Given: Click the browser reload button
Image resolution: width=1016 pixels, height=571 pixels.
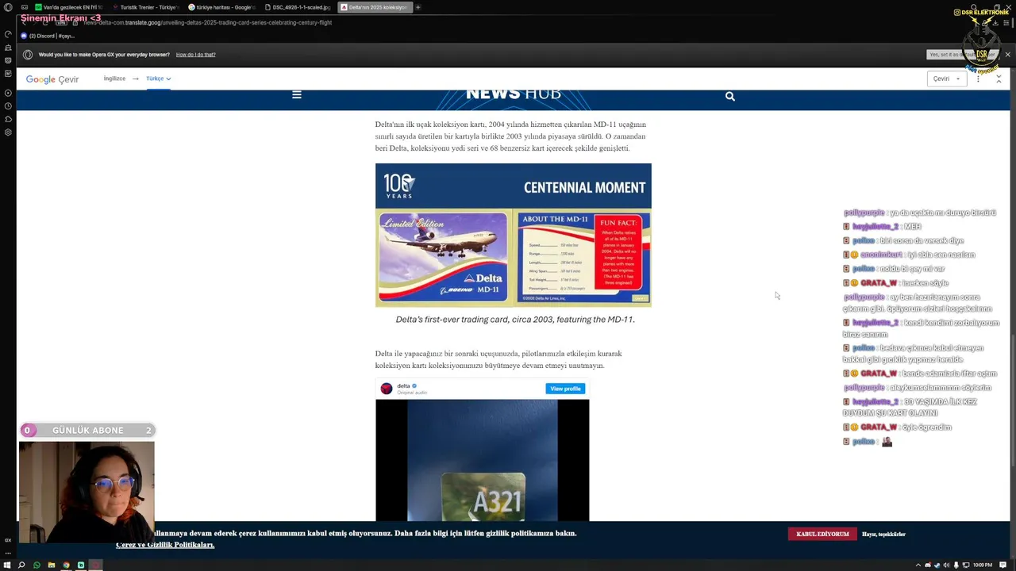Looking at the screenshot, I should coord(47,22).
